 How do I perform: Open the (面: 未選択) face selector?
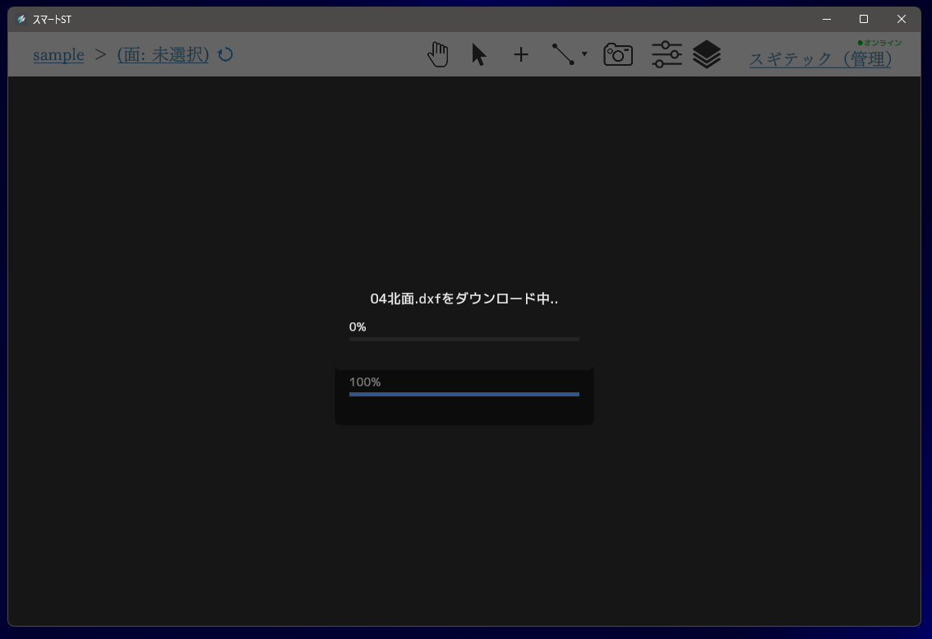coord(163,55)
